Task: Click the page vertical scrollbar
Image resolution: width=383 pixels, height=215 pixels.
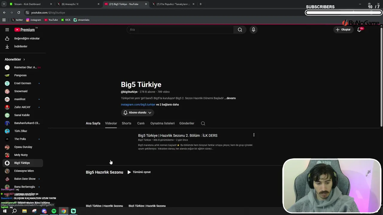Action: 381,77
